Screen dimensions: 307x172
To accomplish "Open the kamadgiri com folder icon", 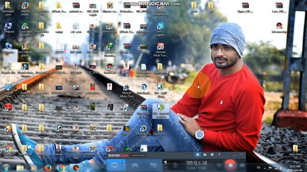I will [x=8, y=9].
